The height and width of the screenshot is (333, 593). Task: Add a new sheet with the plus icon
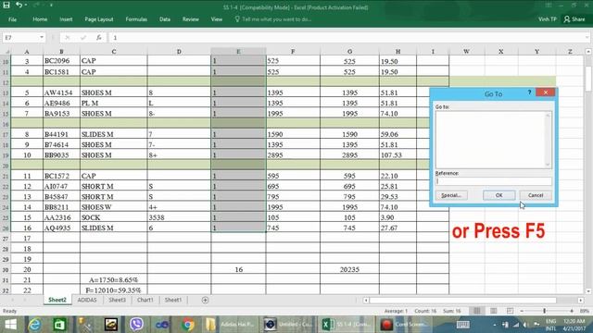tap(205, 300)
